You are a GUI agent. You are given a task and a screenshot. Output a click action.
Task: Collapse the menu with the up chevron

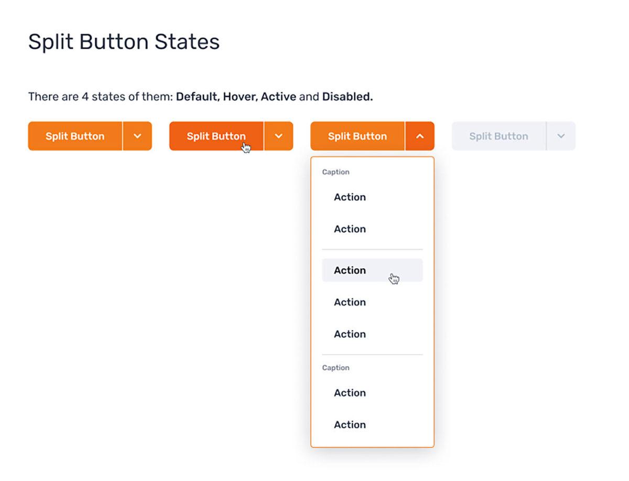420,136
